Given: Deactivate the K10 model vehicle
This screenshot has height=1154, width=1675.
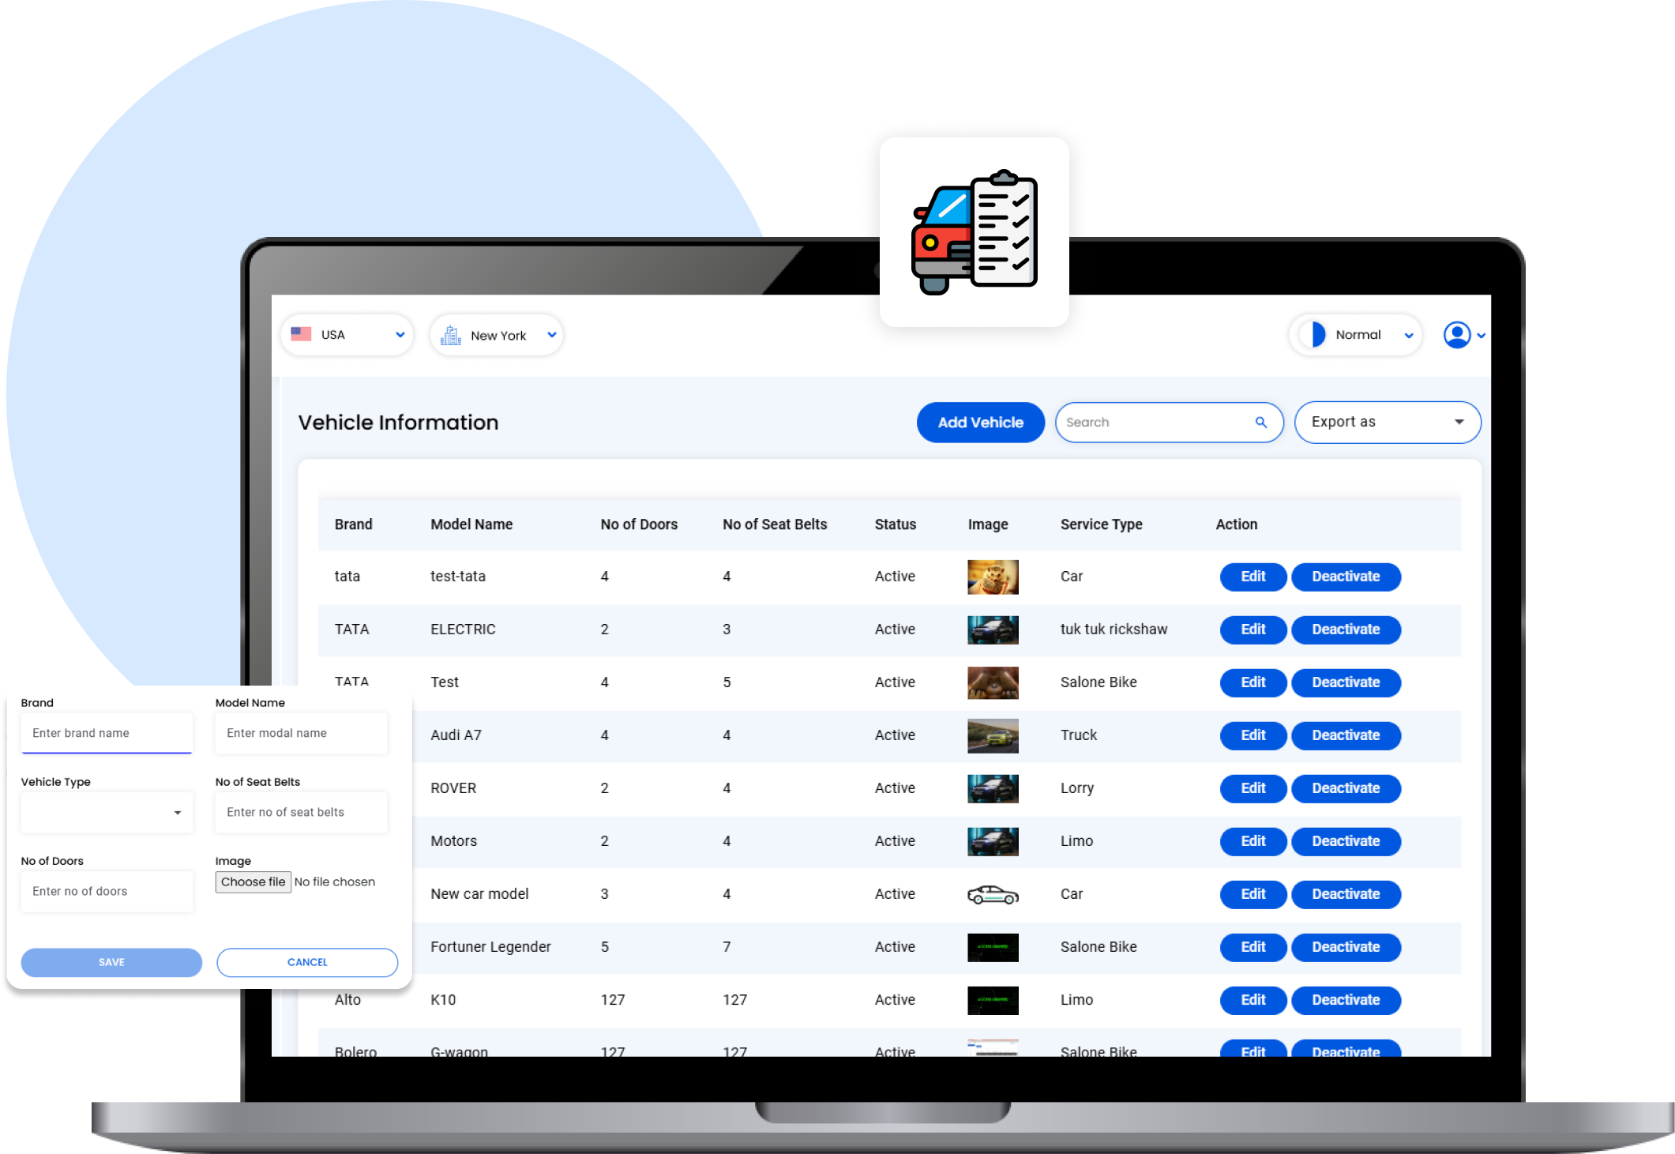Looking at the screenshot, I should tap(1346, 1000).
